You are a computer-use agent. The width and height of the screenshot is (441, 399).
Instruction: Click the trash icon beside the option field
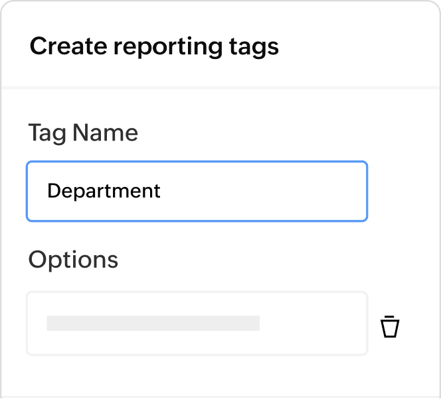[x=390, y=327]
